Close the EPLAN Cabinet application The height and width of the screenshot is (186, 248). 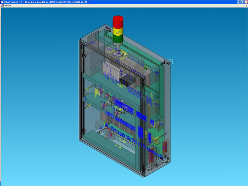click(246, 2)
